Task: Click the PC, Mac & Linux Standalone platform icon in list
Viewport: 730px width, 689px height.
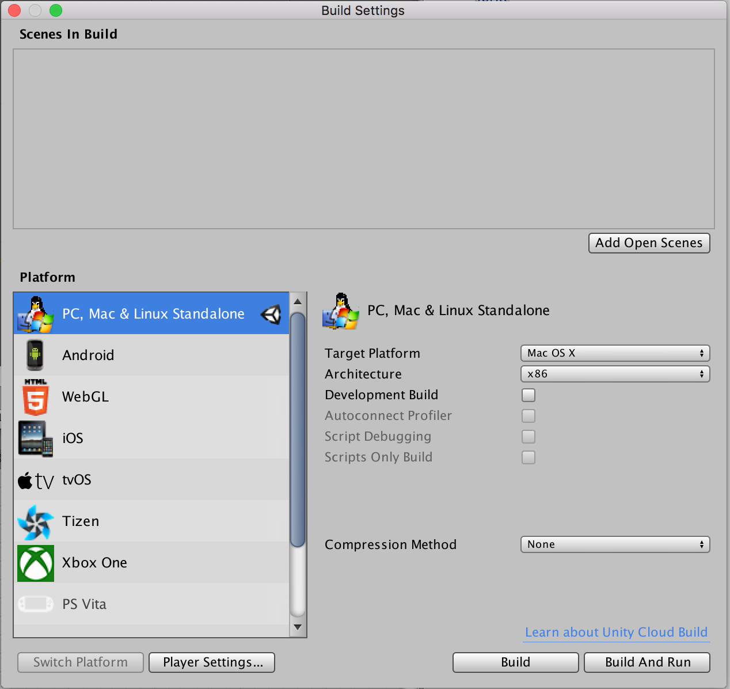Action: (36, 314)
